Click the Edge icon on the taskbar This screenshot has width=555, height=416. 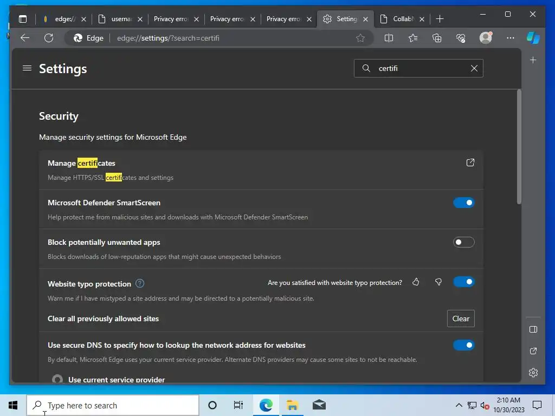266,405
